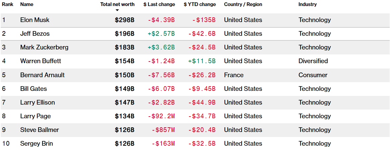Click the Industry column header

(x=308, y=4)
